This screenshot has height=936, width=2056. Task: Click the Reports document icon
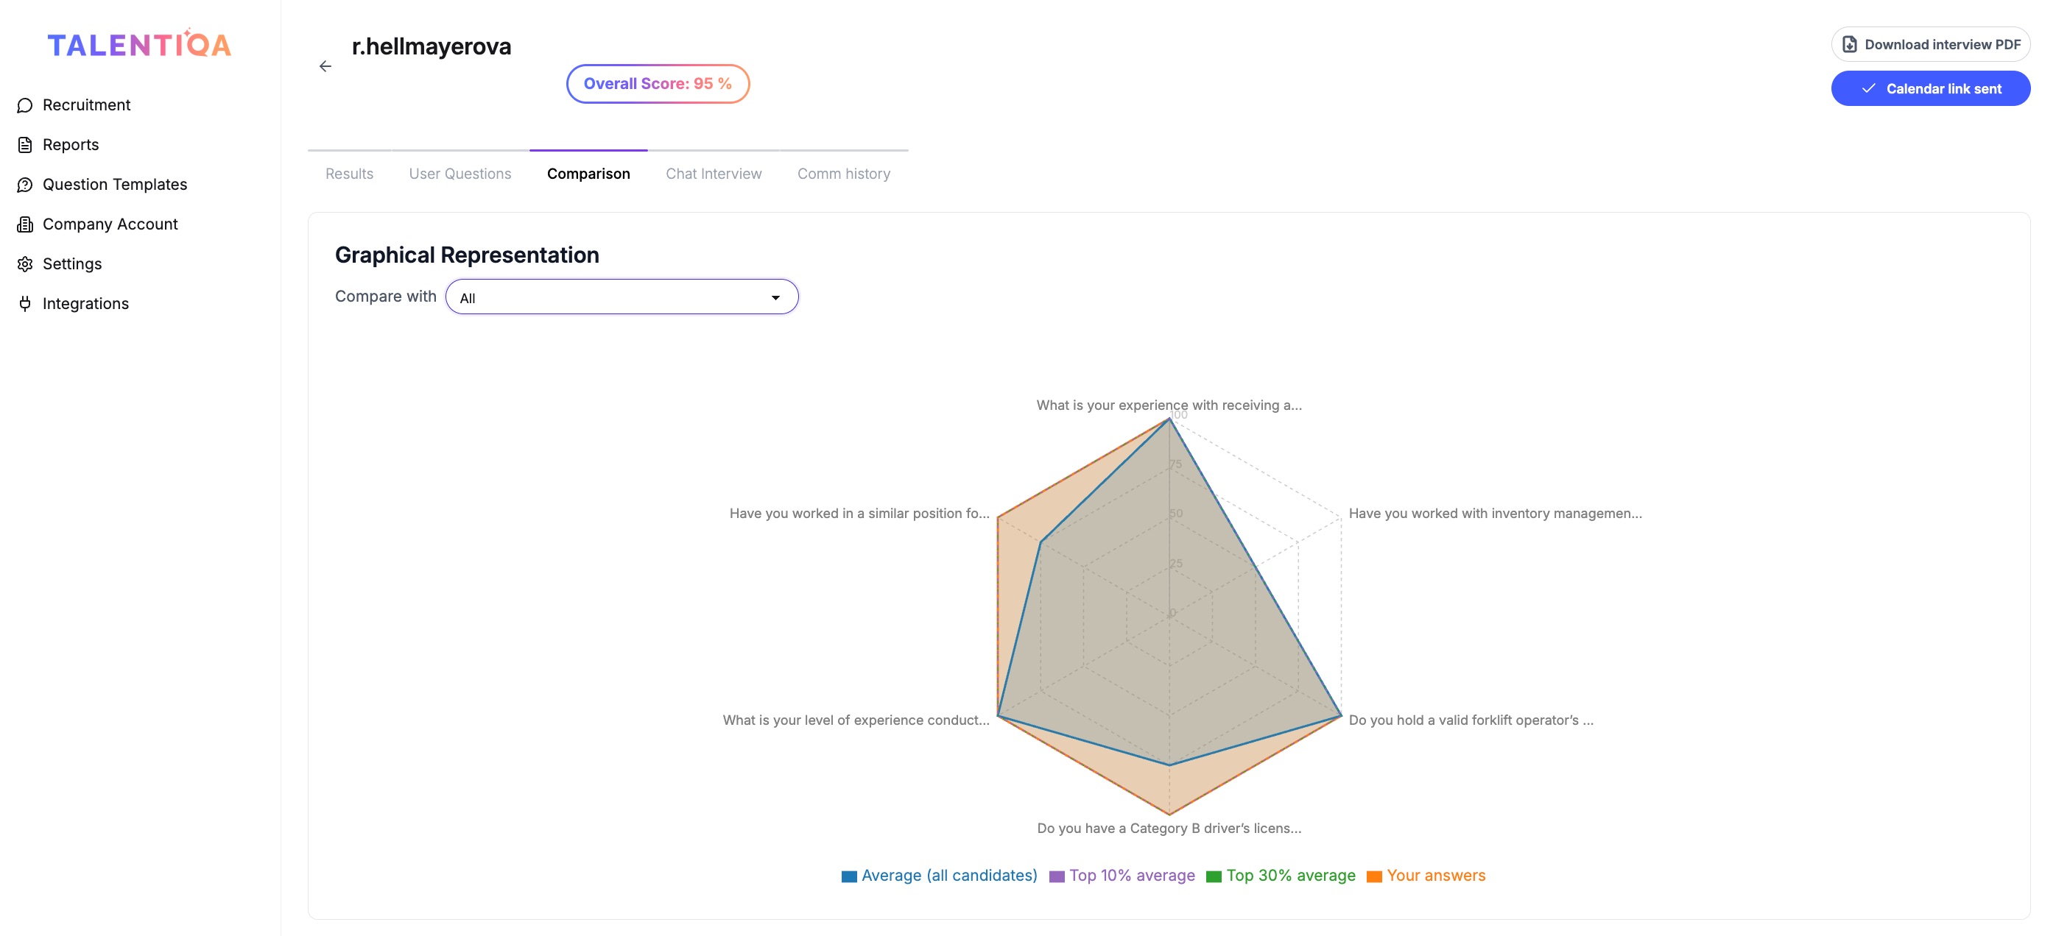coord(25,145)
